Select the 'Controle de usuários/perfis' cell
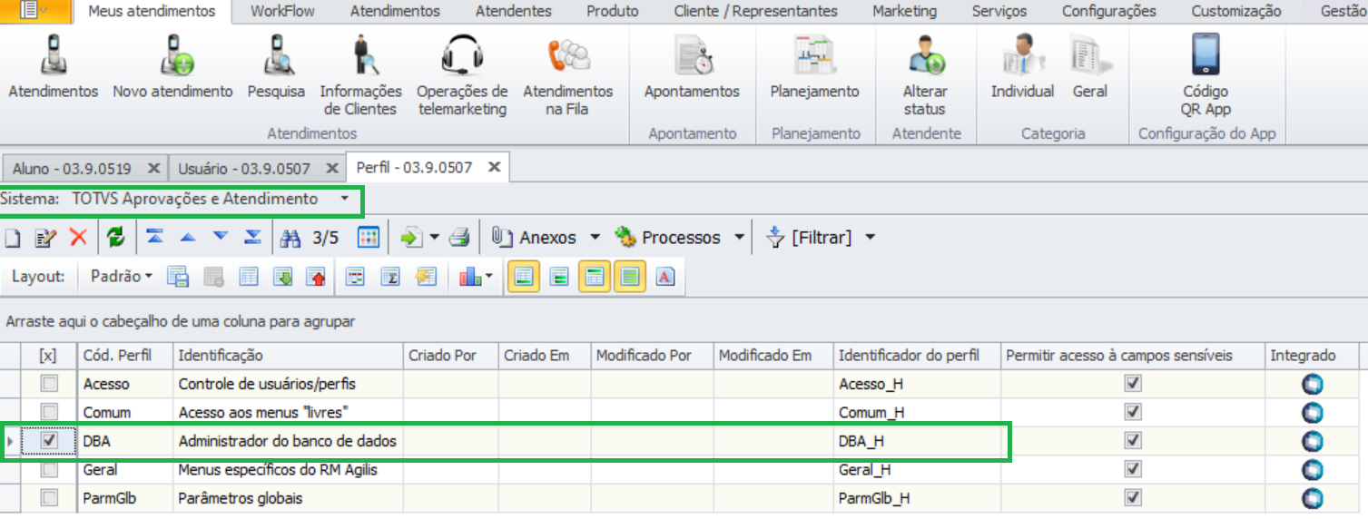This screenshot has height=519, width=1368. [x=288, y=384]
